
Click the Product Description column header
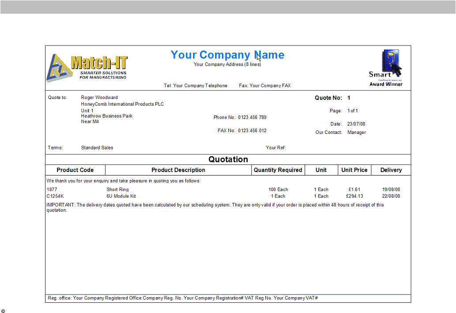[178, 170]
